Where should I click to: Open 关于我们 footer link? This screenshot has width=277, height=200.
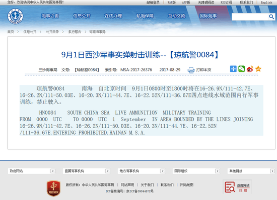pos(147,185)
